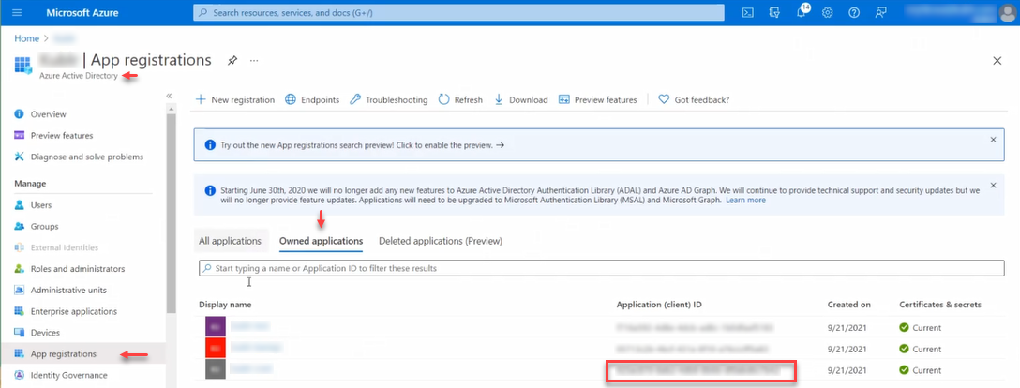Click Certificates & secrets column header
1020x388 pixels.
pos(940,305)
